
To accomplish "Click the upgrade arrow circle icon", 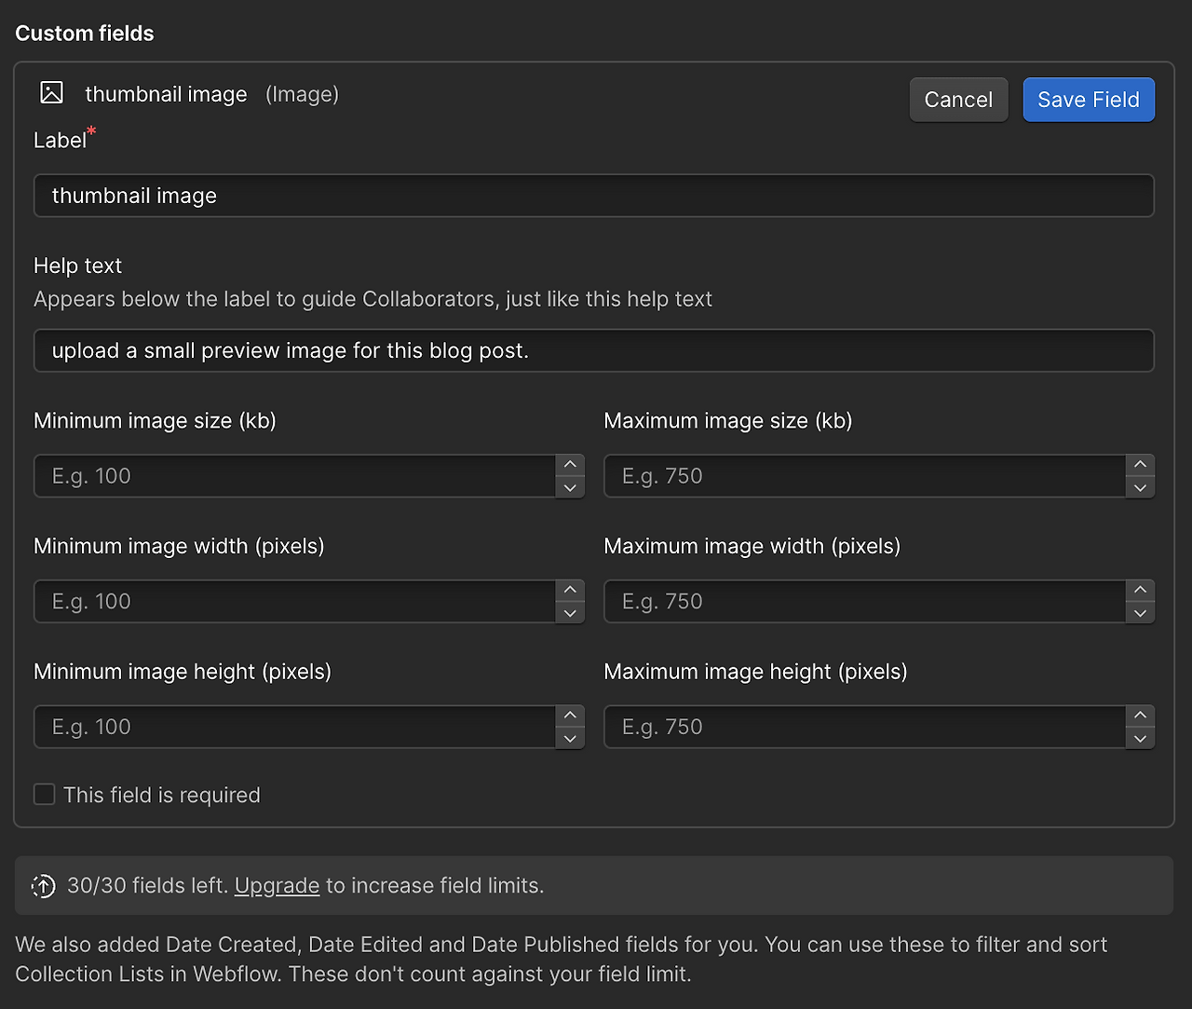I will [x=43, y=886].
